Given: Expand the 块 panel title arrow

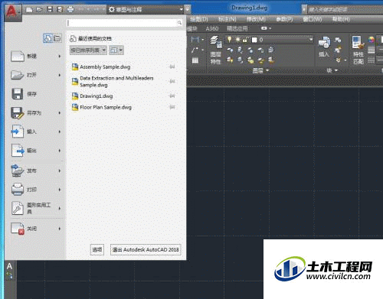Looking at the screenshot, I should [x=336, y=70].
